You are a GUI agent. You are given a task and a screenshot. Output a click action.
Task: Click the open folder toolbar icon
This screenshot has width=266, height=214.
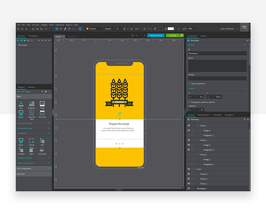[22, 29]
